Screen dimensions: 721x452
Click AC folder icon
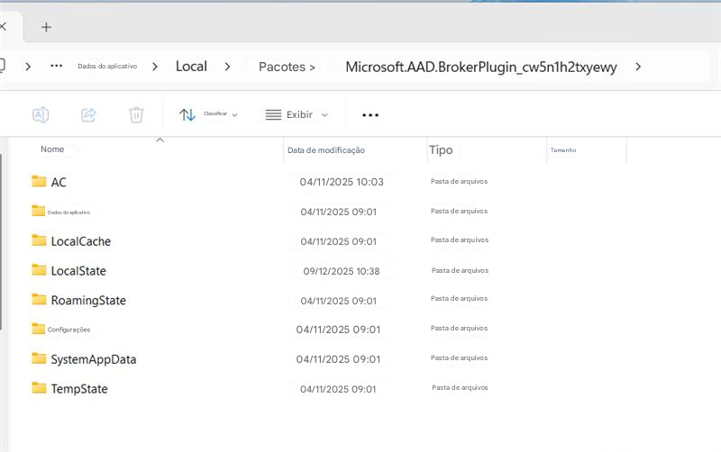(39, 181)
